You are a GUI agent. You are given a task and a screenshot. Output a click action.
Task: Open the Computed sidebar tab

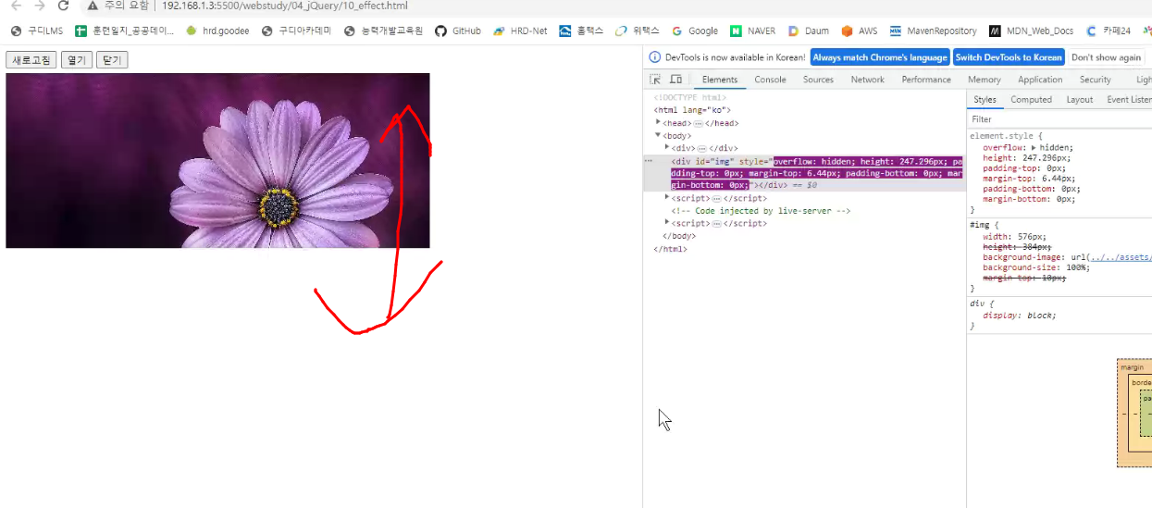[1031, 99]
